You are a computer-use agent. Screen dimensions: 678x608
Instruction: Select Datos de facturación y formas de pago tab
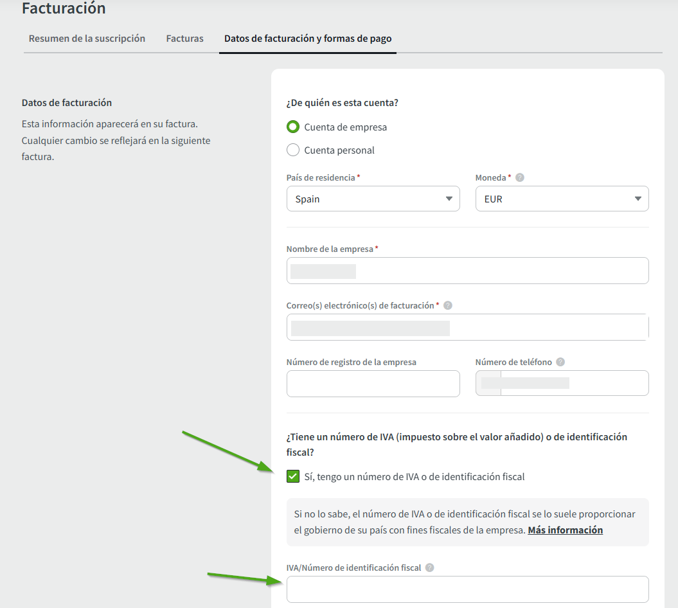308,39
